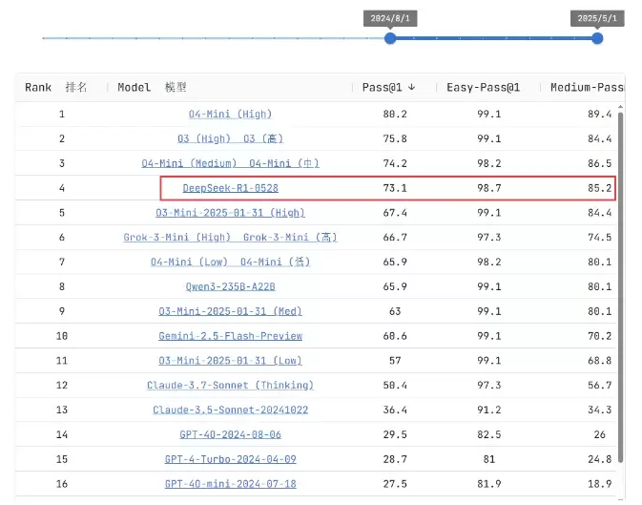642x505 pixels.
Task: Open the Qwen3-235B-A22B model link
Action: click(x=230, y=286)
